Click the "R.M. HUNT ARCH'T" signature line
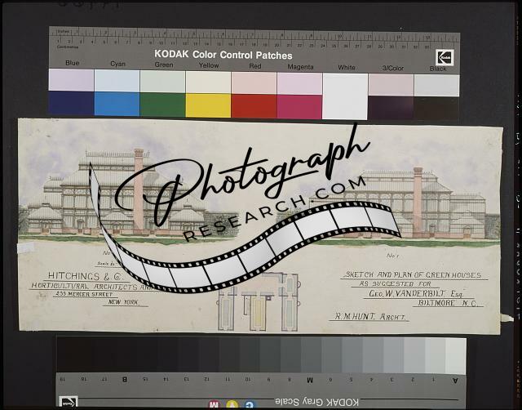 click(x=369, y=316)
